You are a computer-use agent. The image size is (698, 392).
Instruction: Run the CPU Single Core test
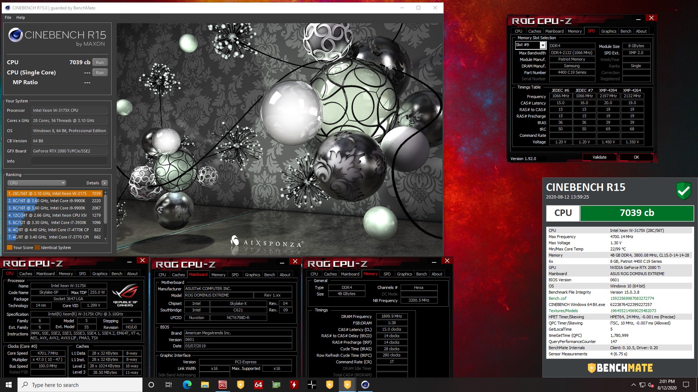pos(100,73)
